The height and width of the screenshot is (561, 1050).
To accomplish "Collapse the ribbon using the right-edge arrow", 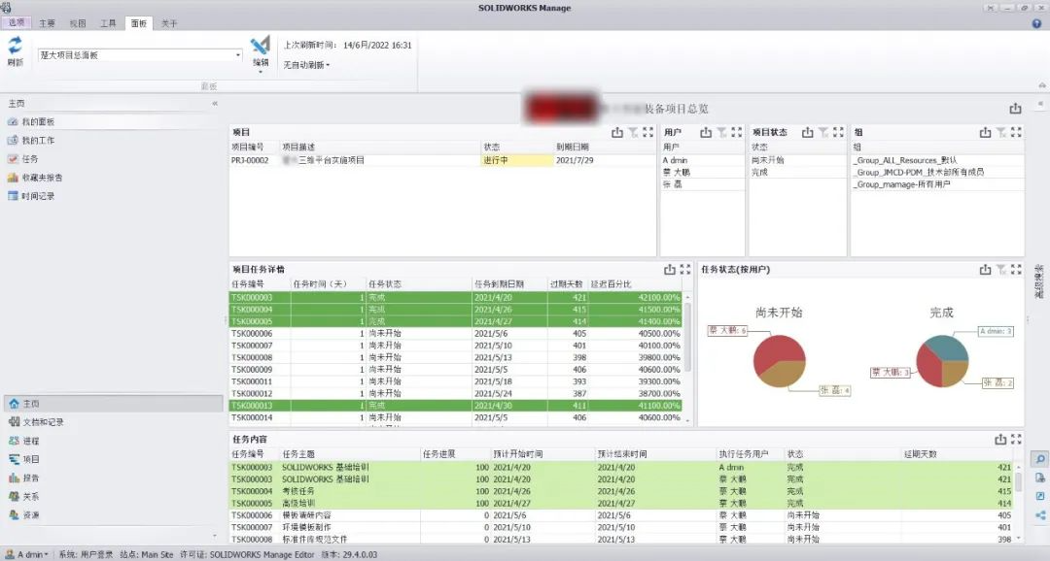I will (1042, 85).
